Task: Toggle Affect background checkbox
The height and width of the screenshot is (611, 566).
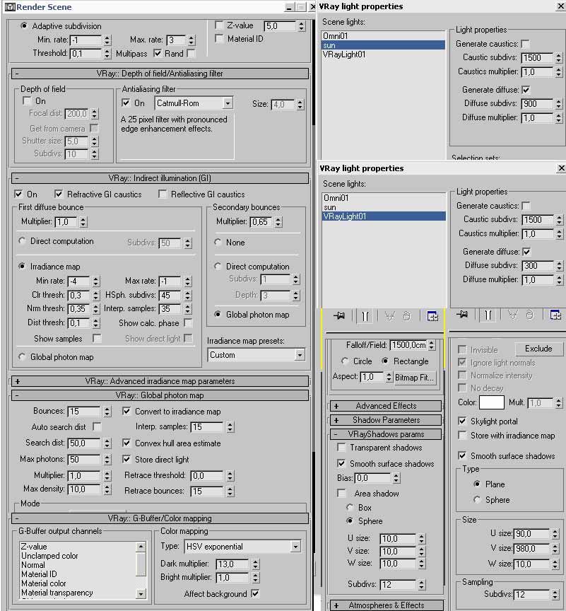Action: [255, 594]
